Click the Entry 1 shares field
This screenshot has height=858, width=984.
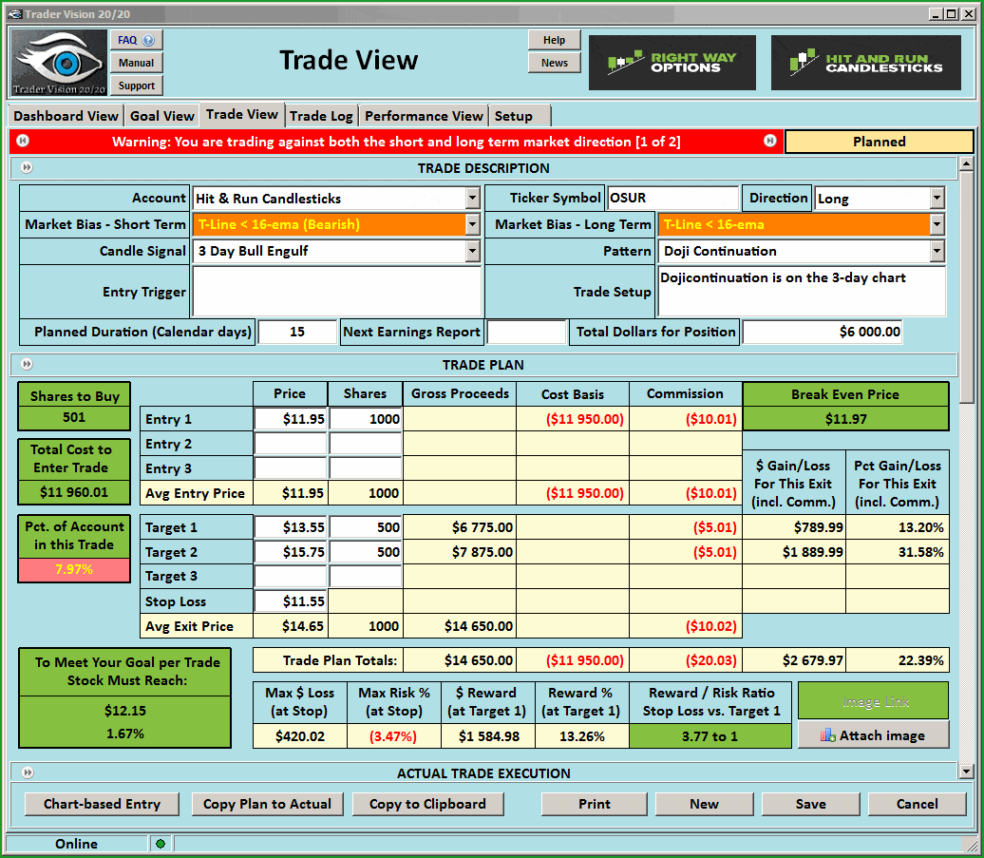366,419
